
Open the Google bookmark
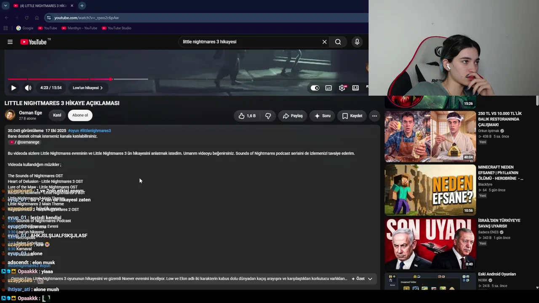click(25, 28)
